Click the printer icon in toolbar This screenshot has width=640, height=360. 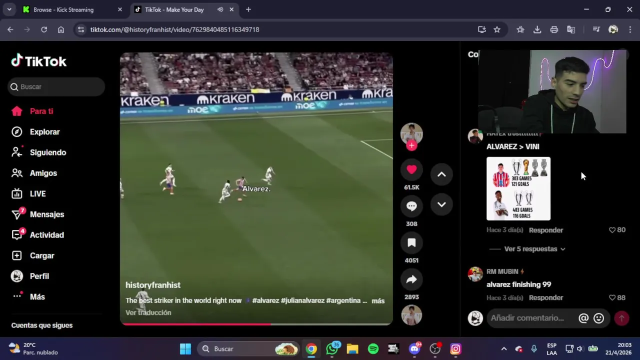(554, 29)
